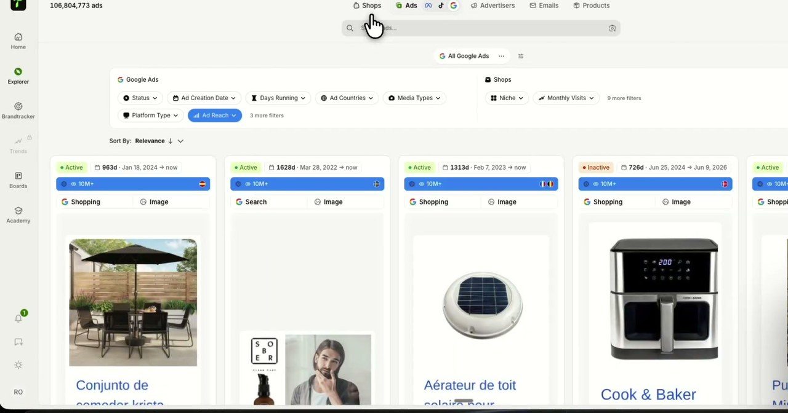Screen dimensions: 788x413
Task: Show 3 more filters for Google Ads
Action: click(x=267, y=116)
